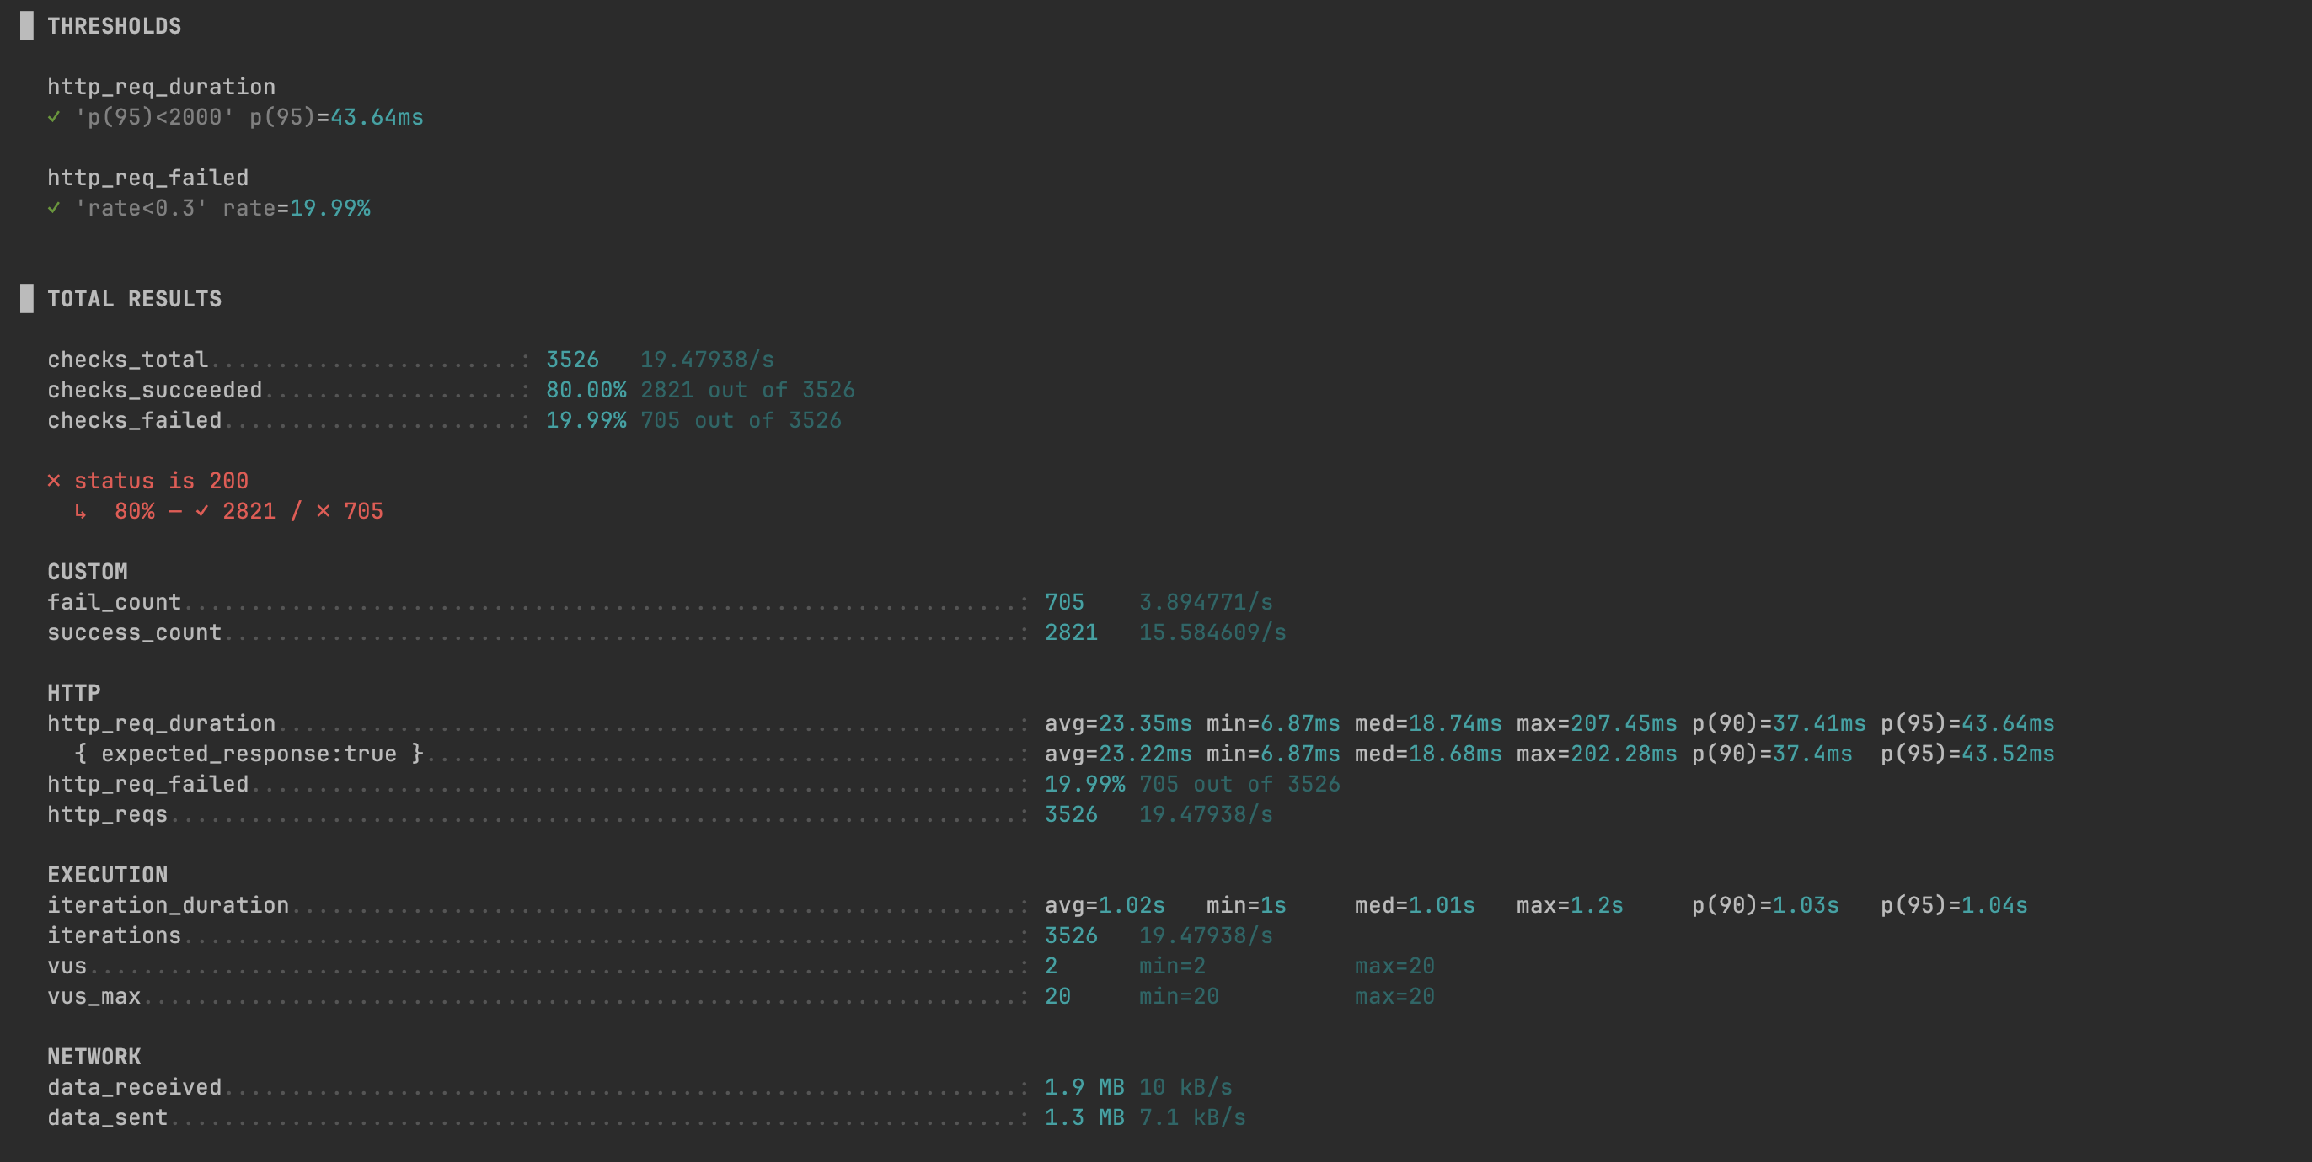Click red cross before 705 in status line

click(323, 512)
